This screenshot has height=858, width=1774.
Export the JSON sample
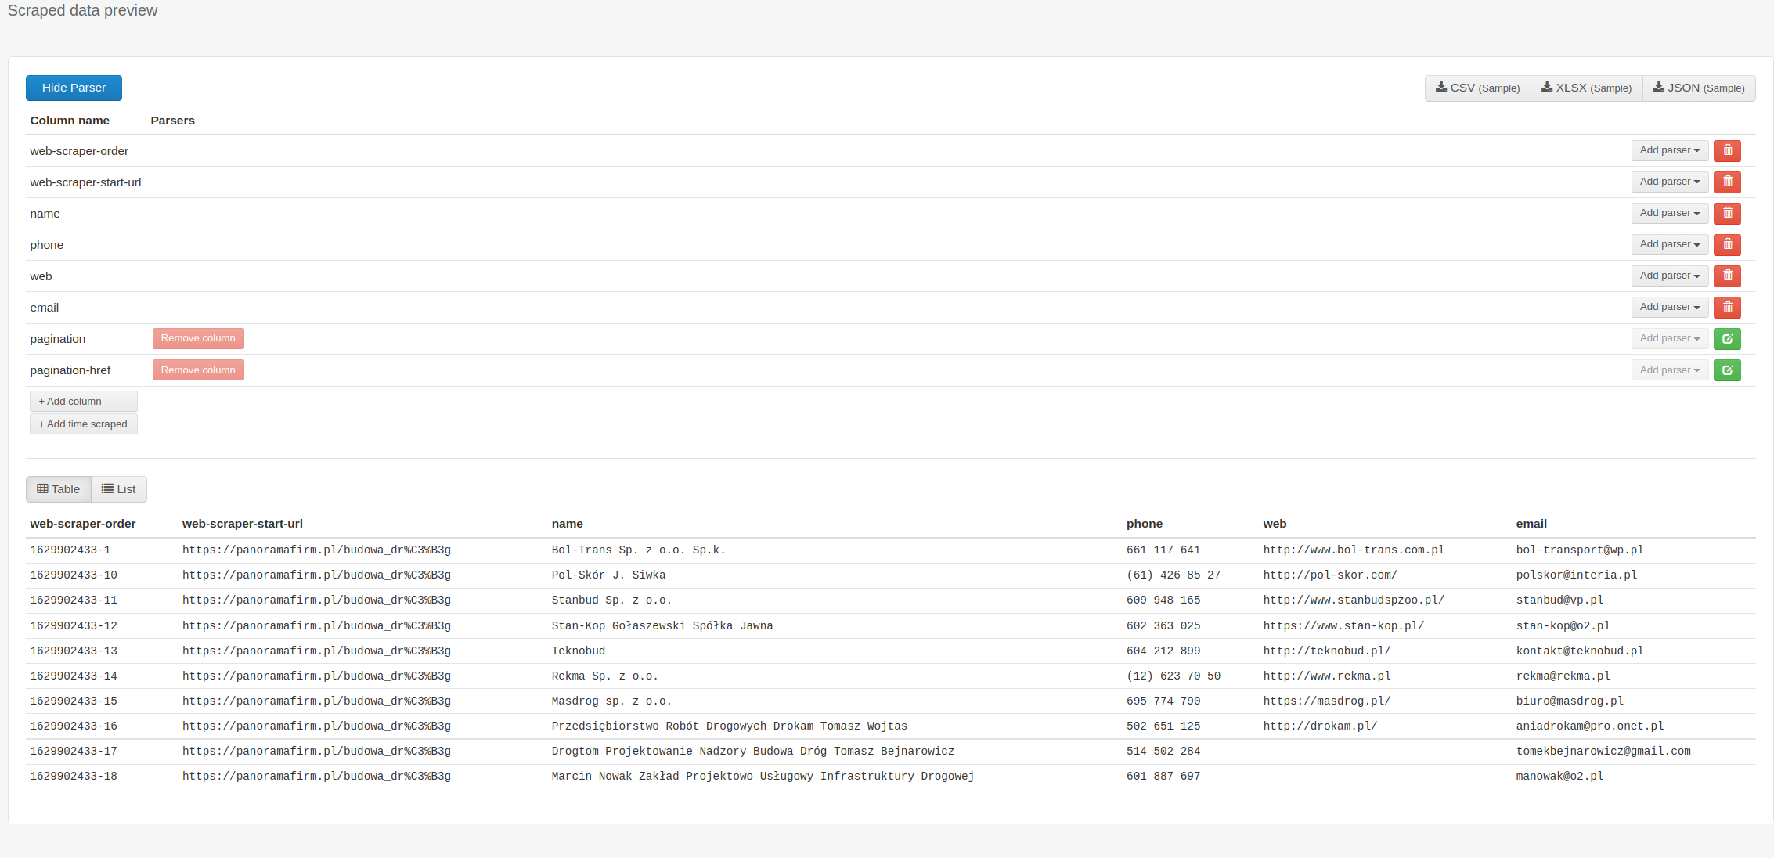tap(1698, 88)
